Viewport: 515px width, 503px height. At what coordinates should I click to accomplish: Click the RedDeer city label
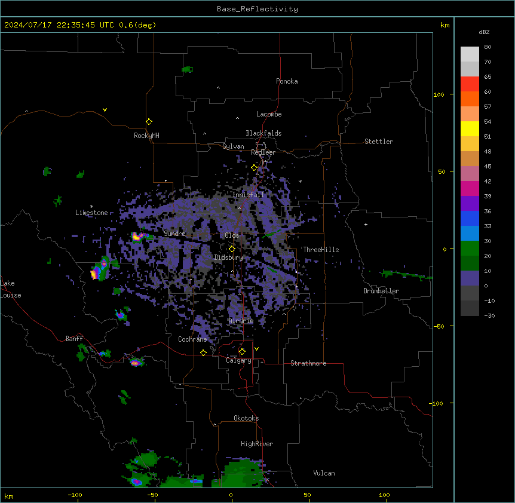(x=263, y=152)
